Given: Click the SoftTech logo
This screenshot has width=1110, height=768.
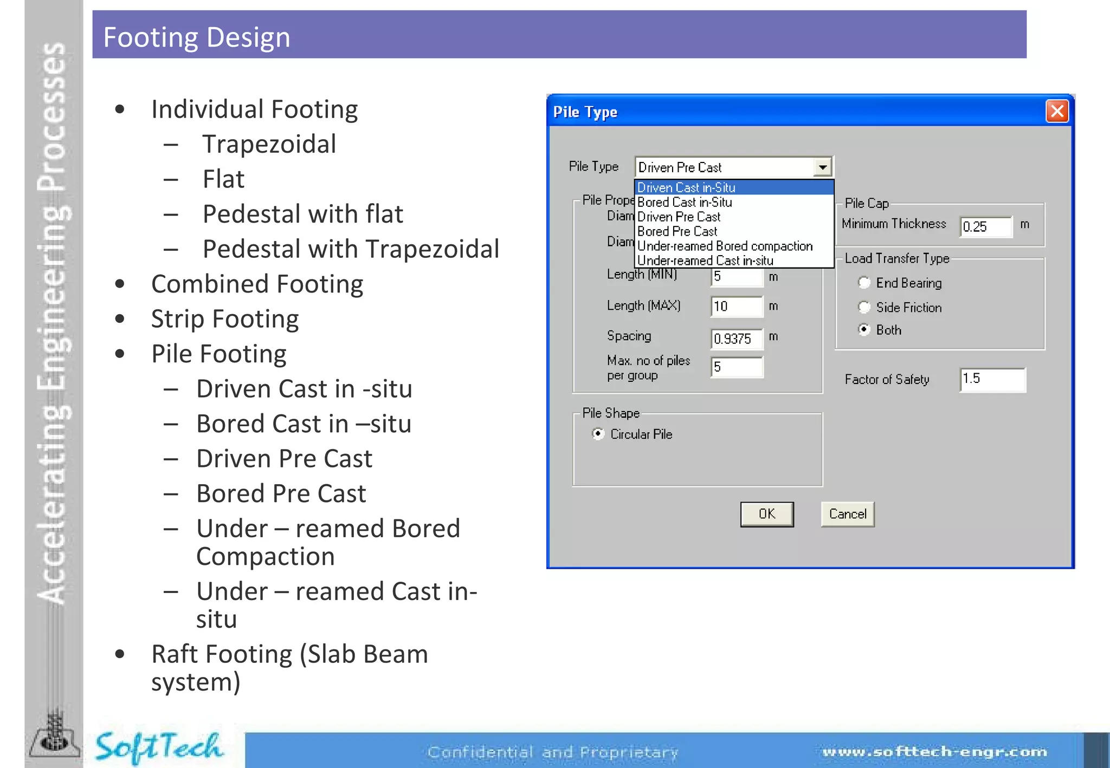Looking at the screenshot, I should (x=158, y=747).
